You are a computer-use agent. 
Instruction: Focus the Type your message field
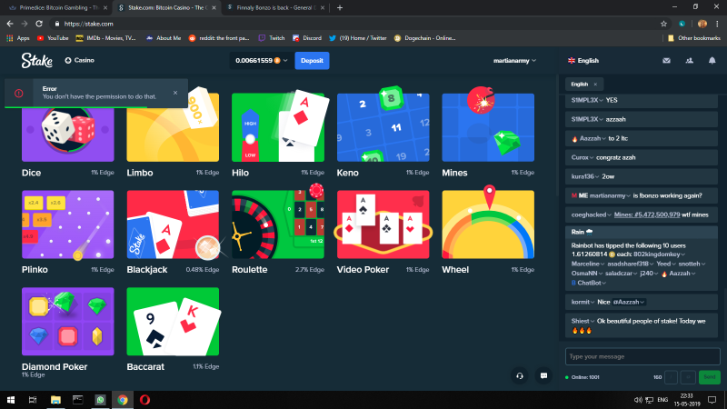click(x=642, y=356)
